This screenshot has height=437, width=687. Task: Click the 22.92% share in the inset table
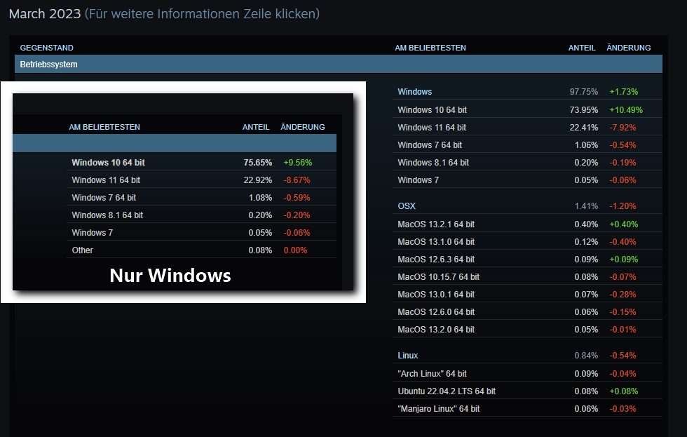tap(258, 180)
